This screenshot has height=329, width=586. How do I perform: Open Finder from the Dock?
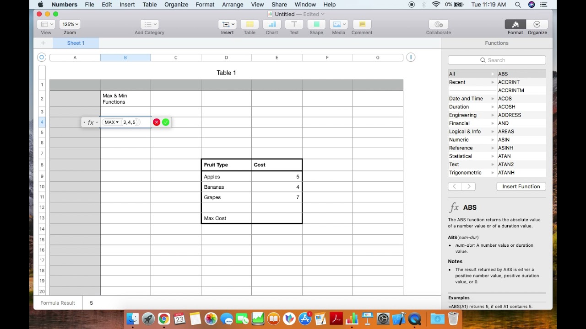point(133,318)
